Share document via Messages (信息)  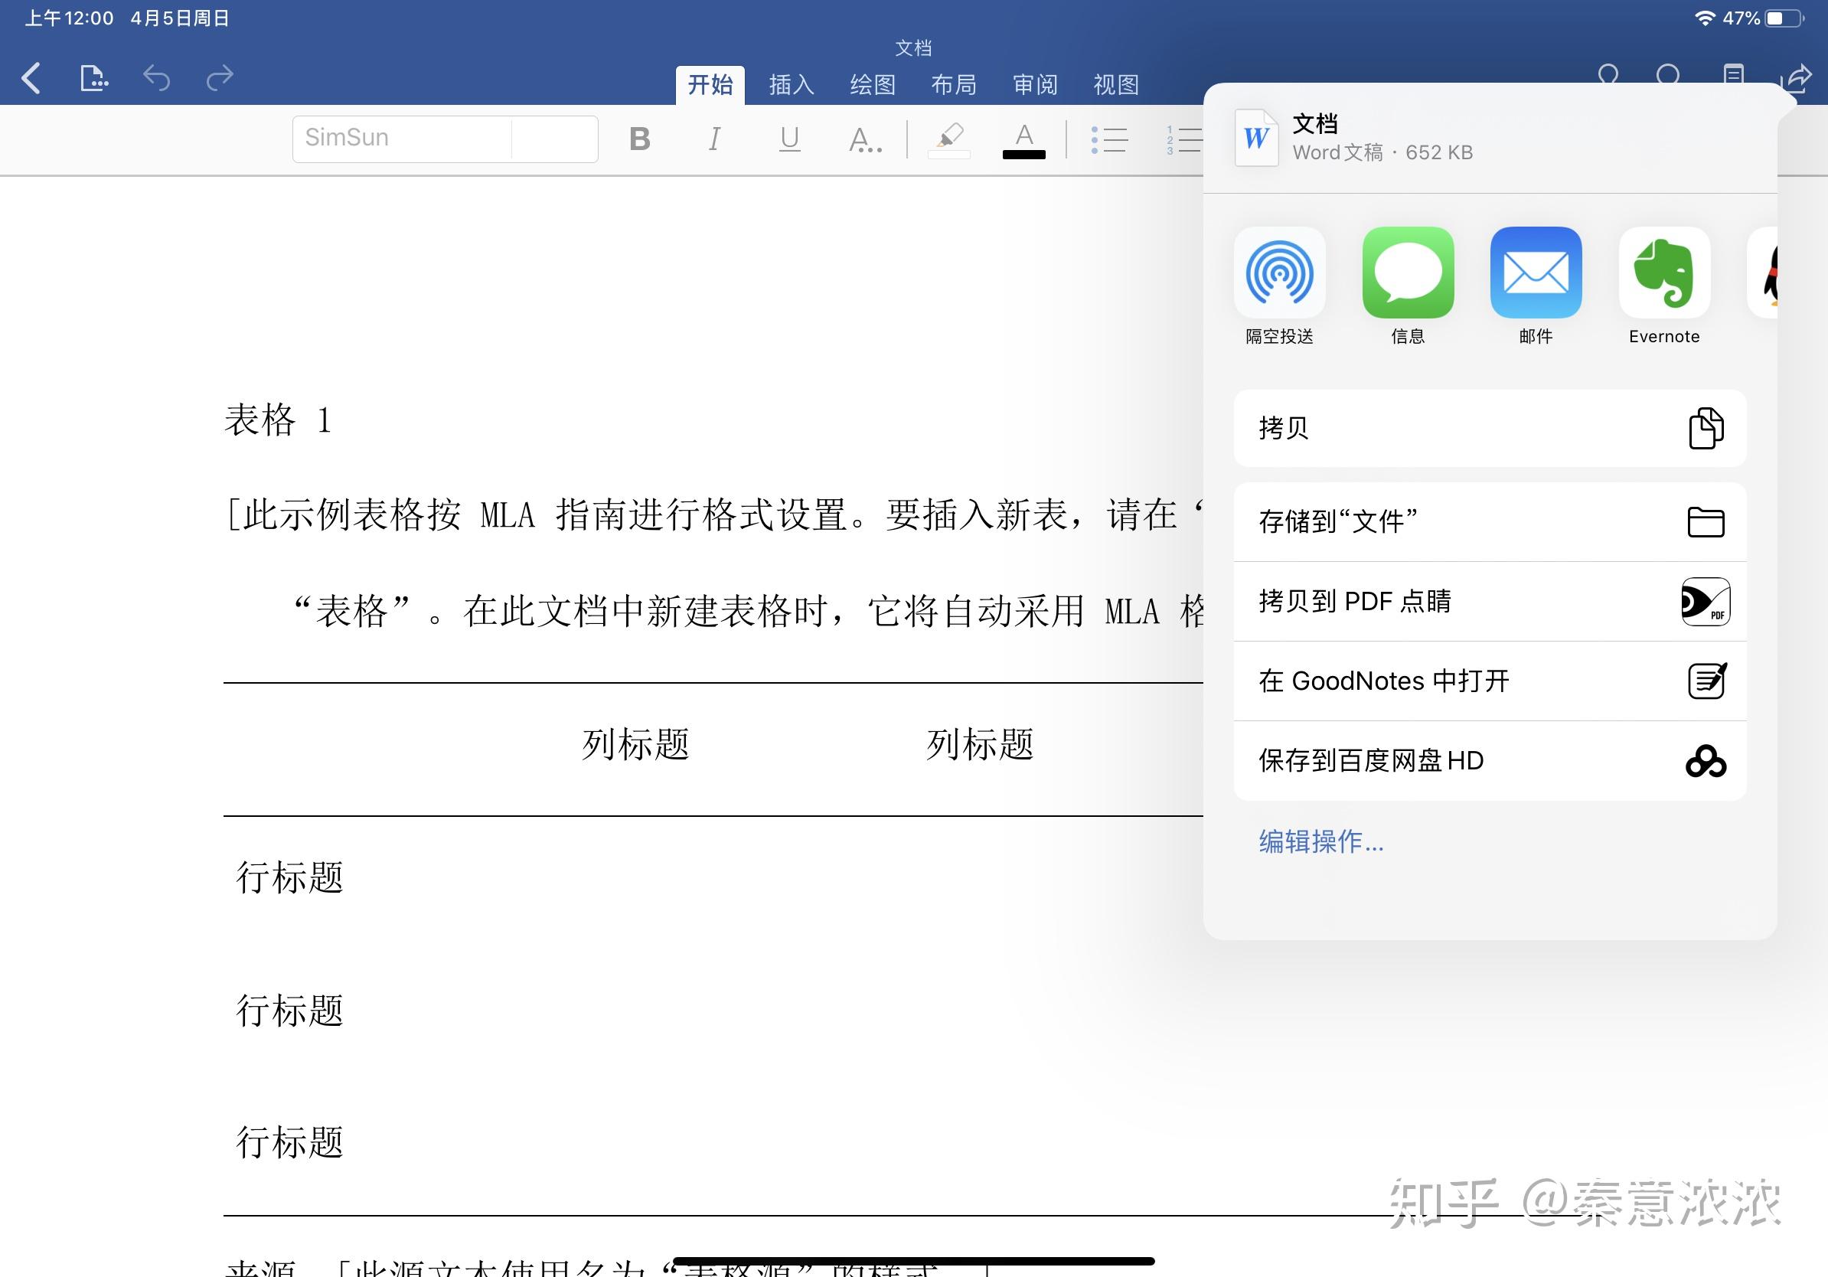click(1408, 273)
